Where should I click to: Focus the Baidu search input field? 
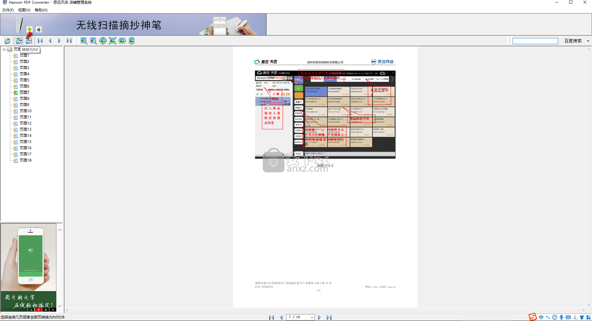click(535, 41)
